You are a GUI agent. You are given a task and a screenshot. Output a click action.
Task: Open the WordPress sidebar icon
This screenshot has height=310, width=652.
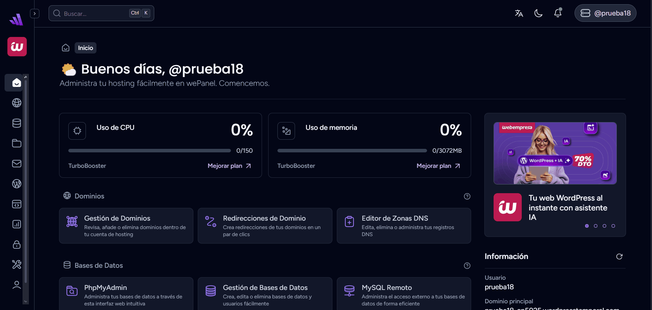point(17,184)
